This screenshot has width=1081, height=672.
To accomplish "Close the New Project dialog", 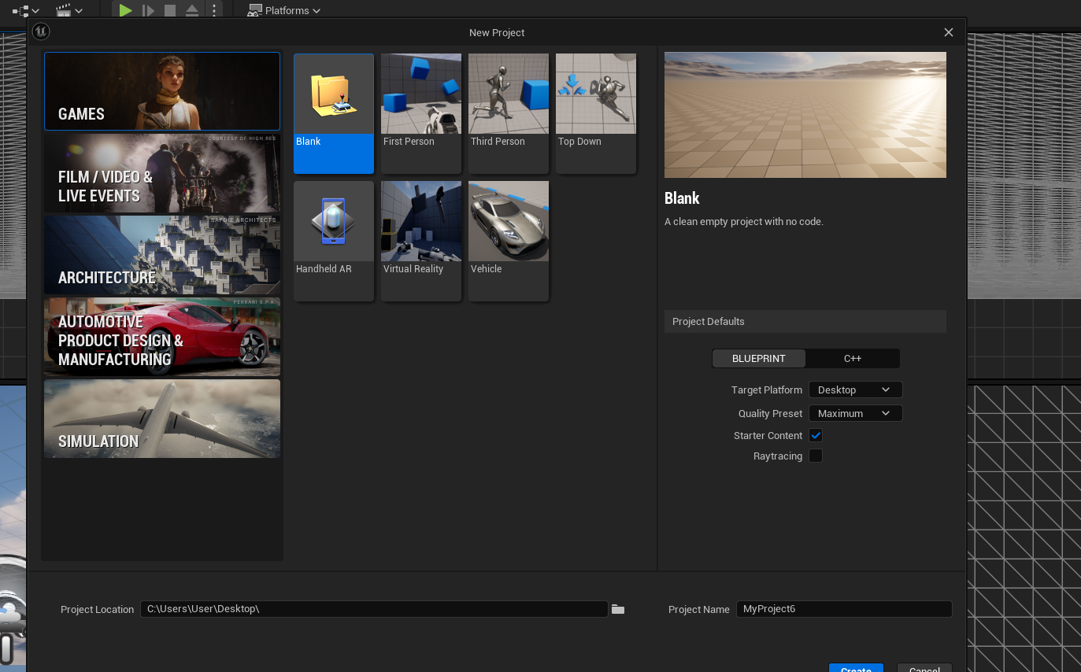I will point(949,32).
